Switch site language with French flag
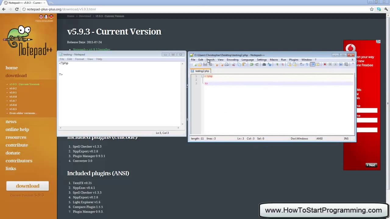Viewport: 390px width, 219px height. [x=46, y=17]
